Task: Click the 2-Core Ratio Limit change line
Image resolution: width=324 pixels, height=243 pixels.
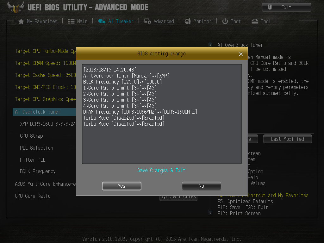Action: 120,94
